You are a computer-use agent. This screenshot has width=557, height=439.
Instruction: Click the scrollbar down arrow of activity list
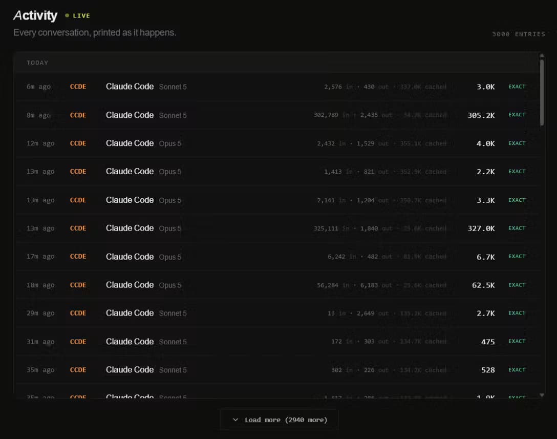pyautogui.click(x=542, y=395)
